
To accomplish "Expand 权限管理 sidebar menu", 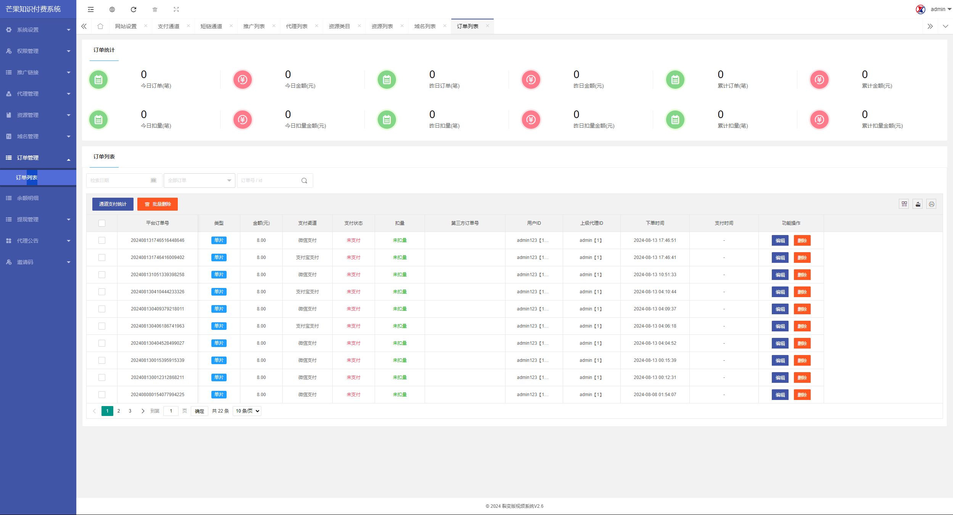I will pyautogui.click(x=38, y=51).
